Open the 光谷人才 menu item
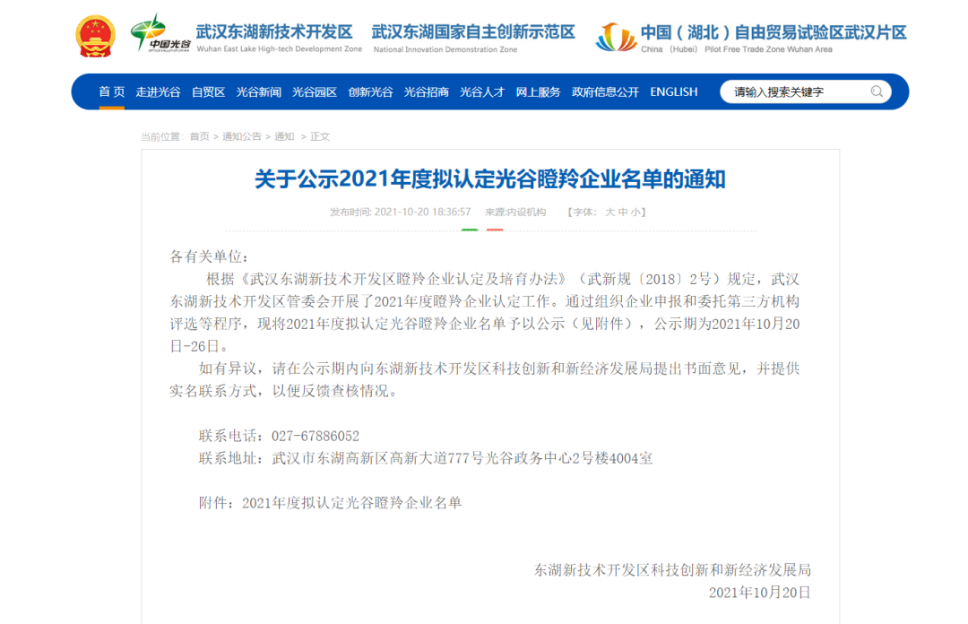This screenshot has width=968, height=624. tap(482, 92)
